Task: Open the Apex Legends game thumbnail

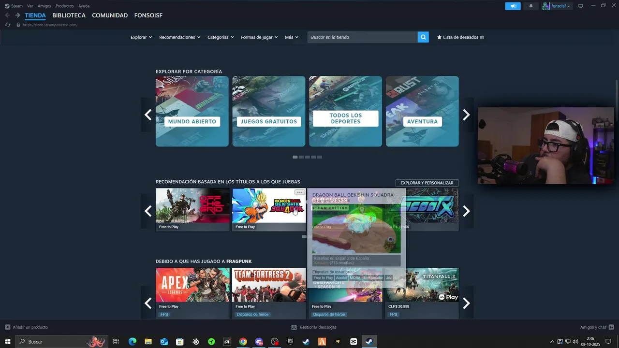Action: pyautogui.click(x=192, y=285)
